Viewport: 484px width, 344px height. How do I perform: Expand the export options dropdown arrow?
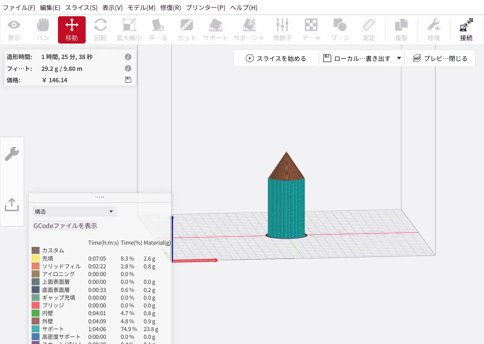pyautogui.click(x=399, y=58)
